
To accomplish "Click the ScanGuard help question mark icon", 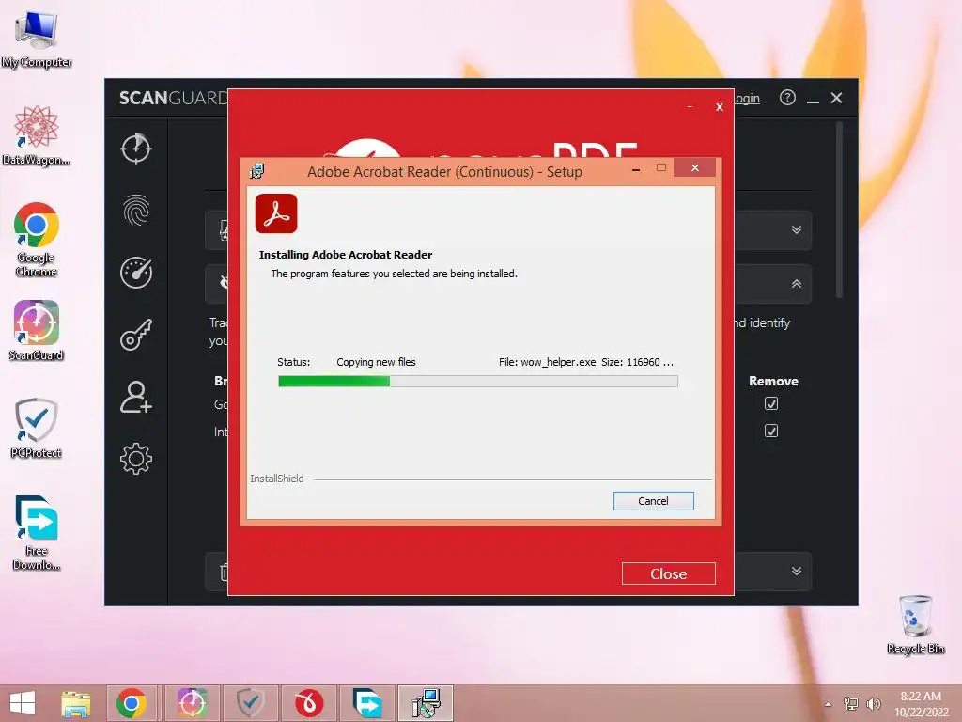I will click(x=787, y=98).
